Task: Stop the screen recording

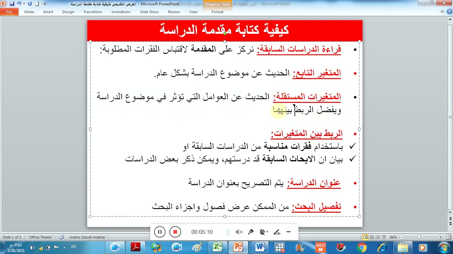Action: pyautogui.click(x=175, y=232)
